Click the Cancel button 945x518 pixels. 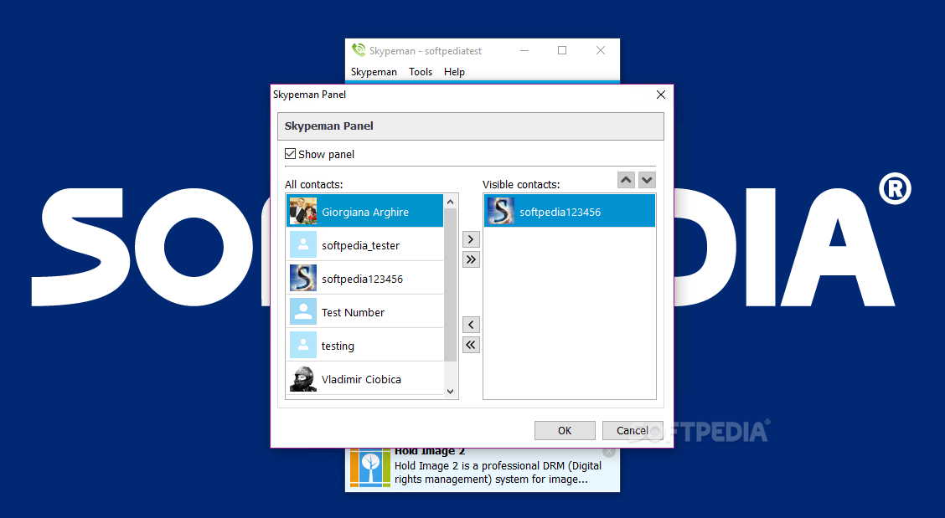[633, 430]
